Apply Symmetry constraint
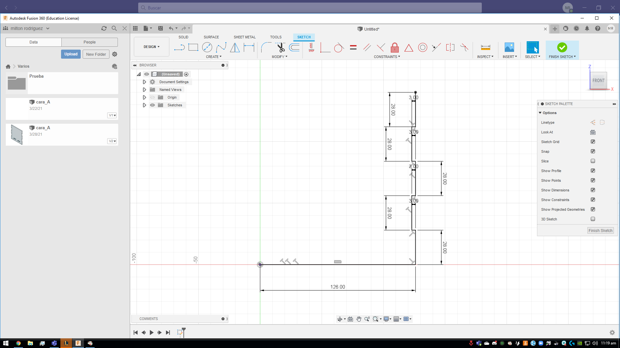620x348 pixels. [450, 48]
